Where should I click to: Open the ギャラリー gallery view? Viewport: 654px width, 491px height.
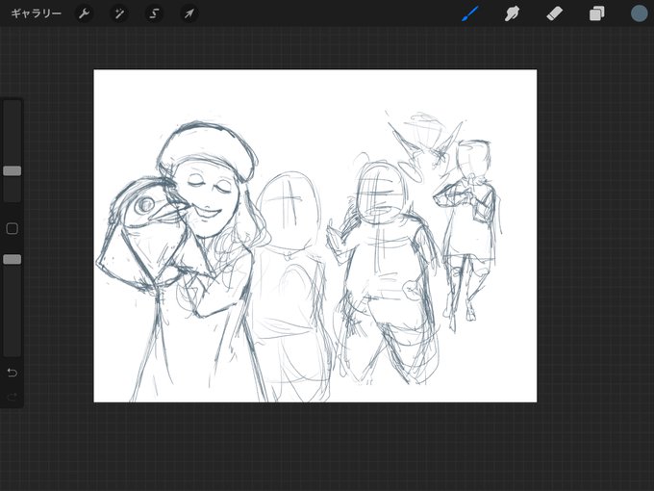click(x=36, y=13)
